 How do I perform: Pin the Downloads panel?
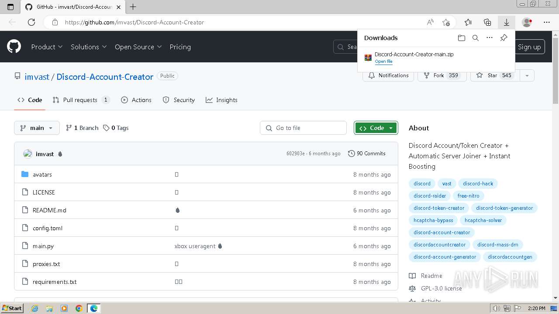pos(504,38)
